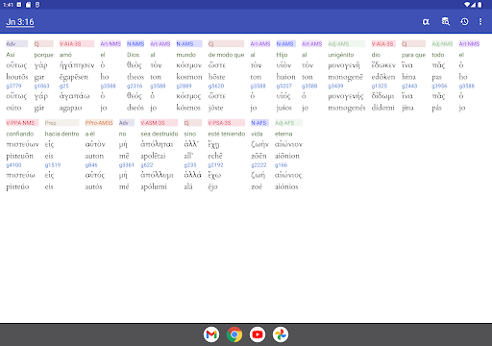Launch Gmail from the dock
This screenshot has width=492, height=346.
211,334
